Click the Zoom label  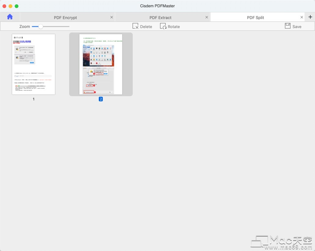[x=24, y=27]
